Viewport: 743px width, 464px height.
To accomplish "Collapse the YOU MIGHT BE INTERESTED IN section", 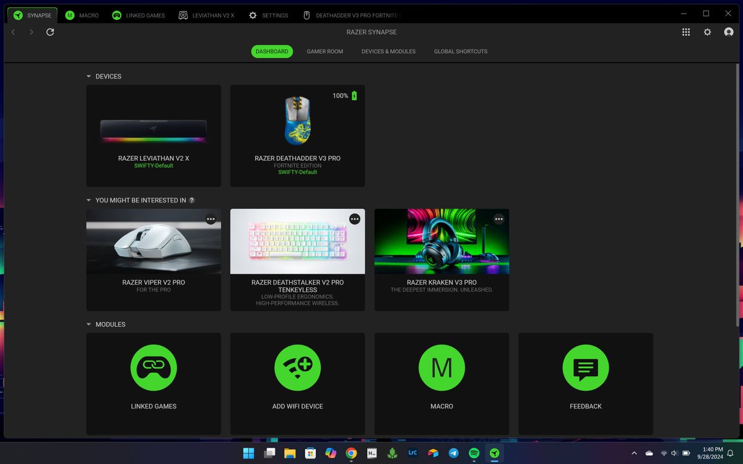I will click(x=88, y=200).
